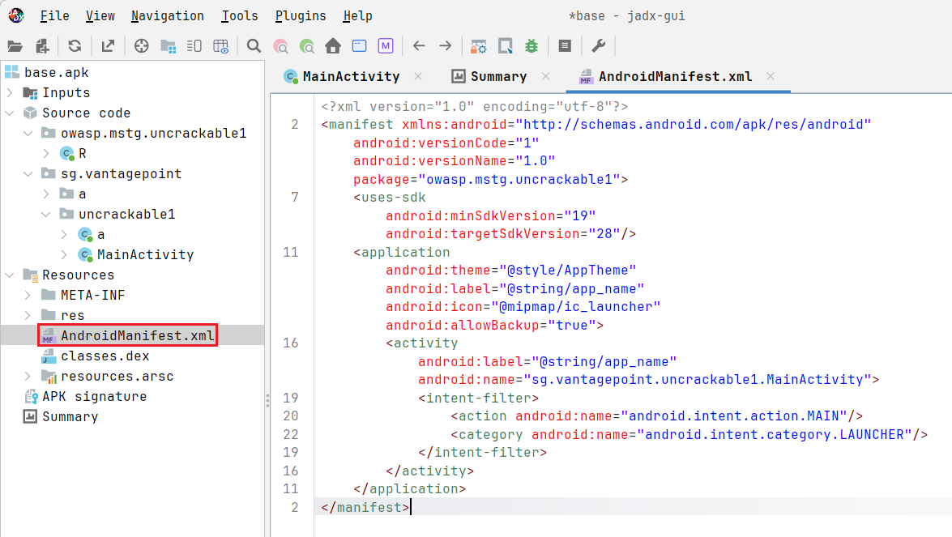Viewport: 952px width, 537px height.
Task: Switch to the MainActivity editor tab
Action: pyautogui.click(x=351, y=76)
